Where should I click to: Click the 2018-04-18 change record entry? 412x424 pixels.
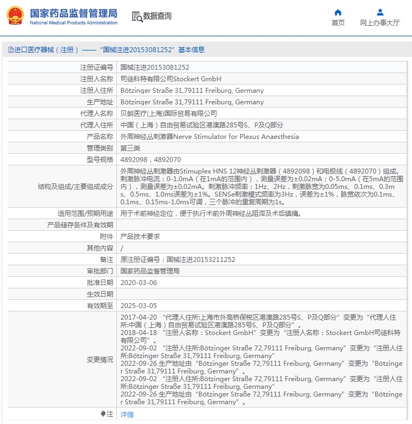[x=261, y=336]
